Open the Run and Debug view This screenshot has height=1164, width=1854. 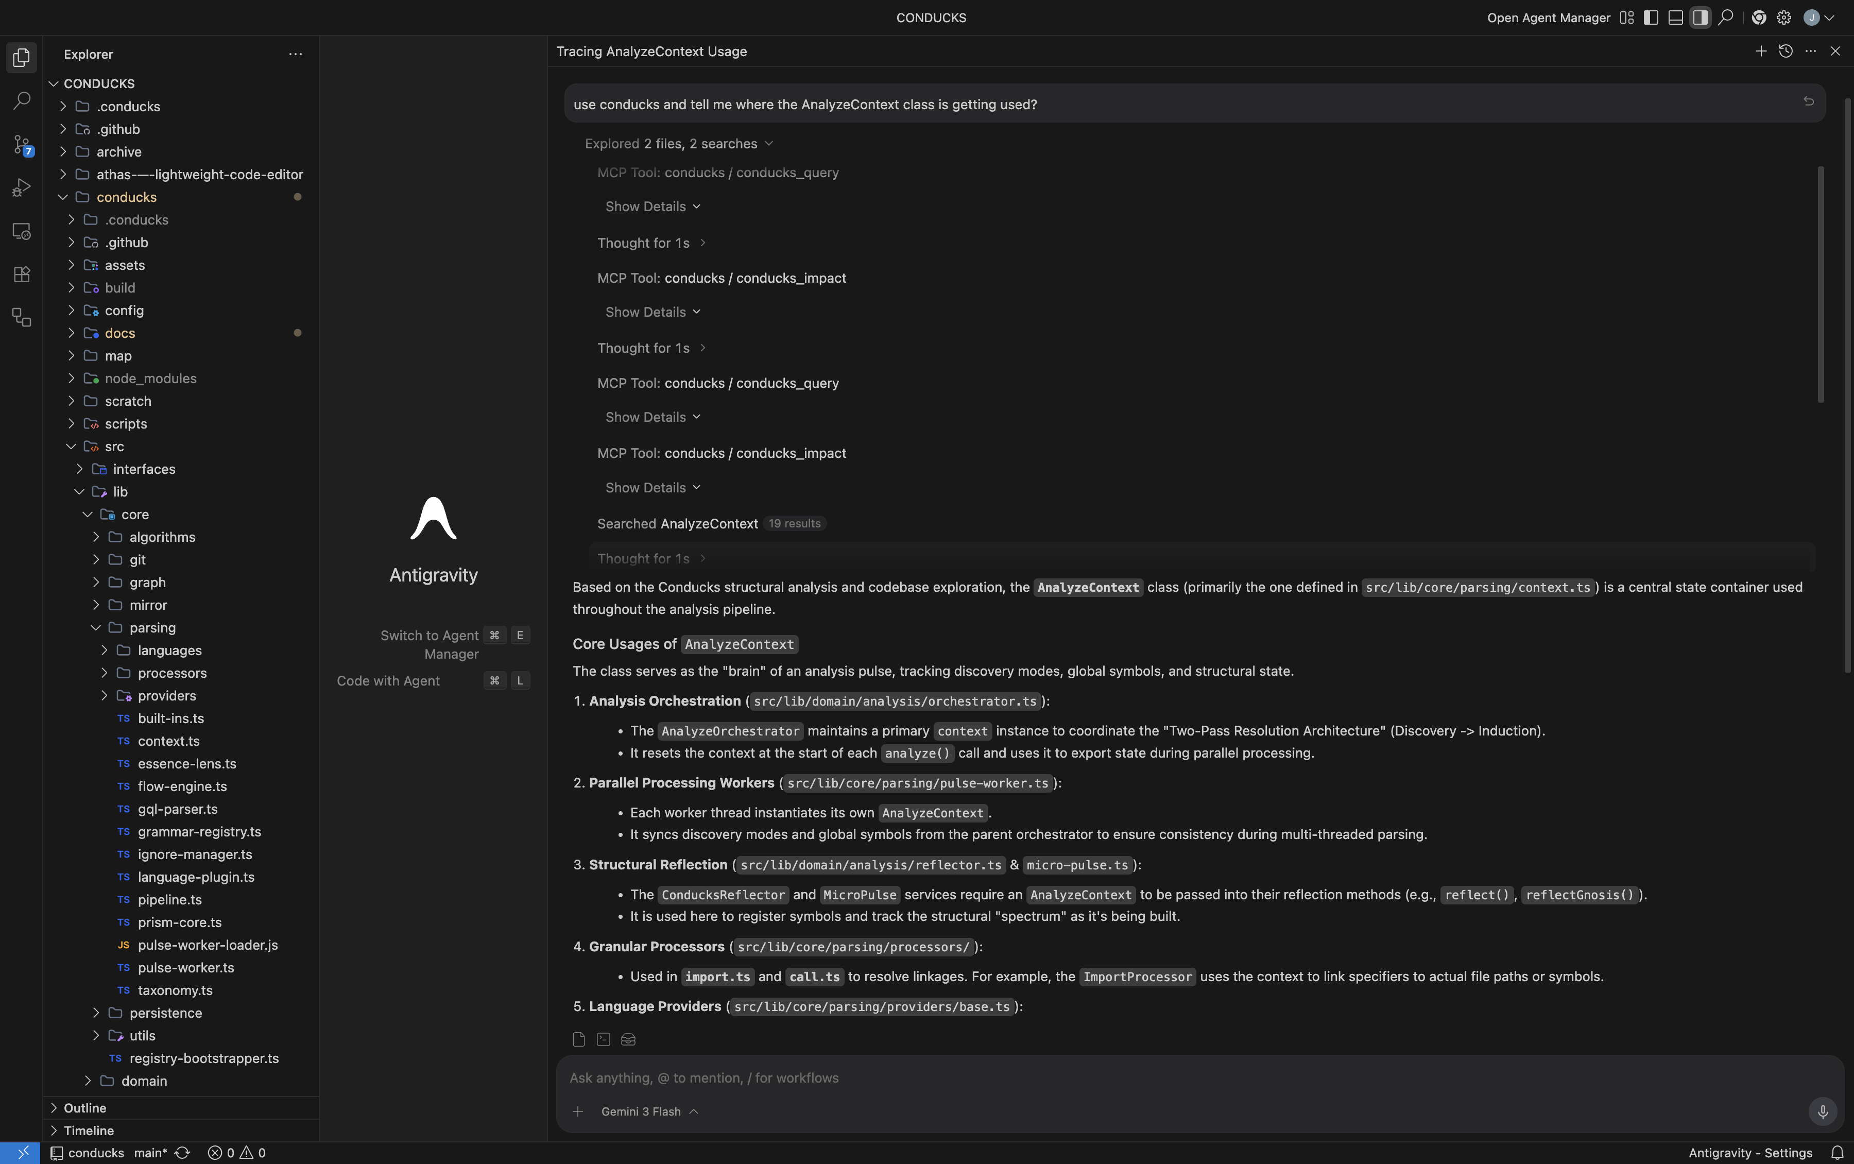tap(22, 187)
